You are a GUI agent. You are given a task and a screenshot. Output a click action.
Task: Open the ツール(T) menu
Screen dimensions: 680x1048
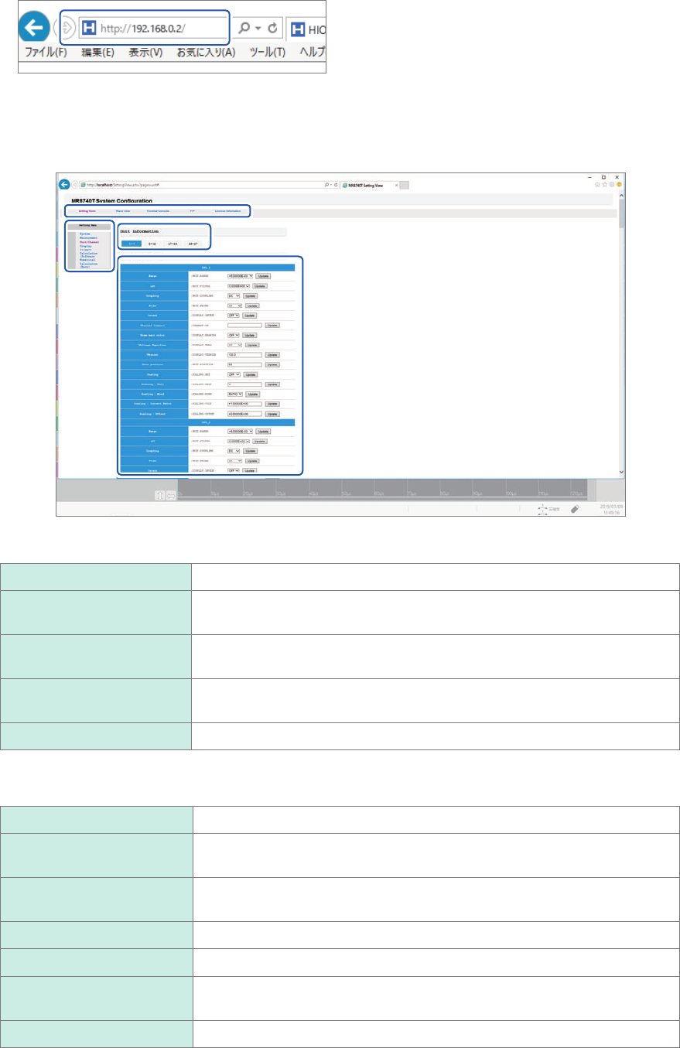[x=267, y=52]
